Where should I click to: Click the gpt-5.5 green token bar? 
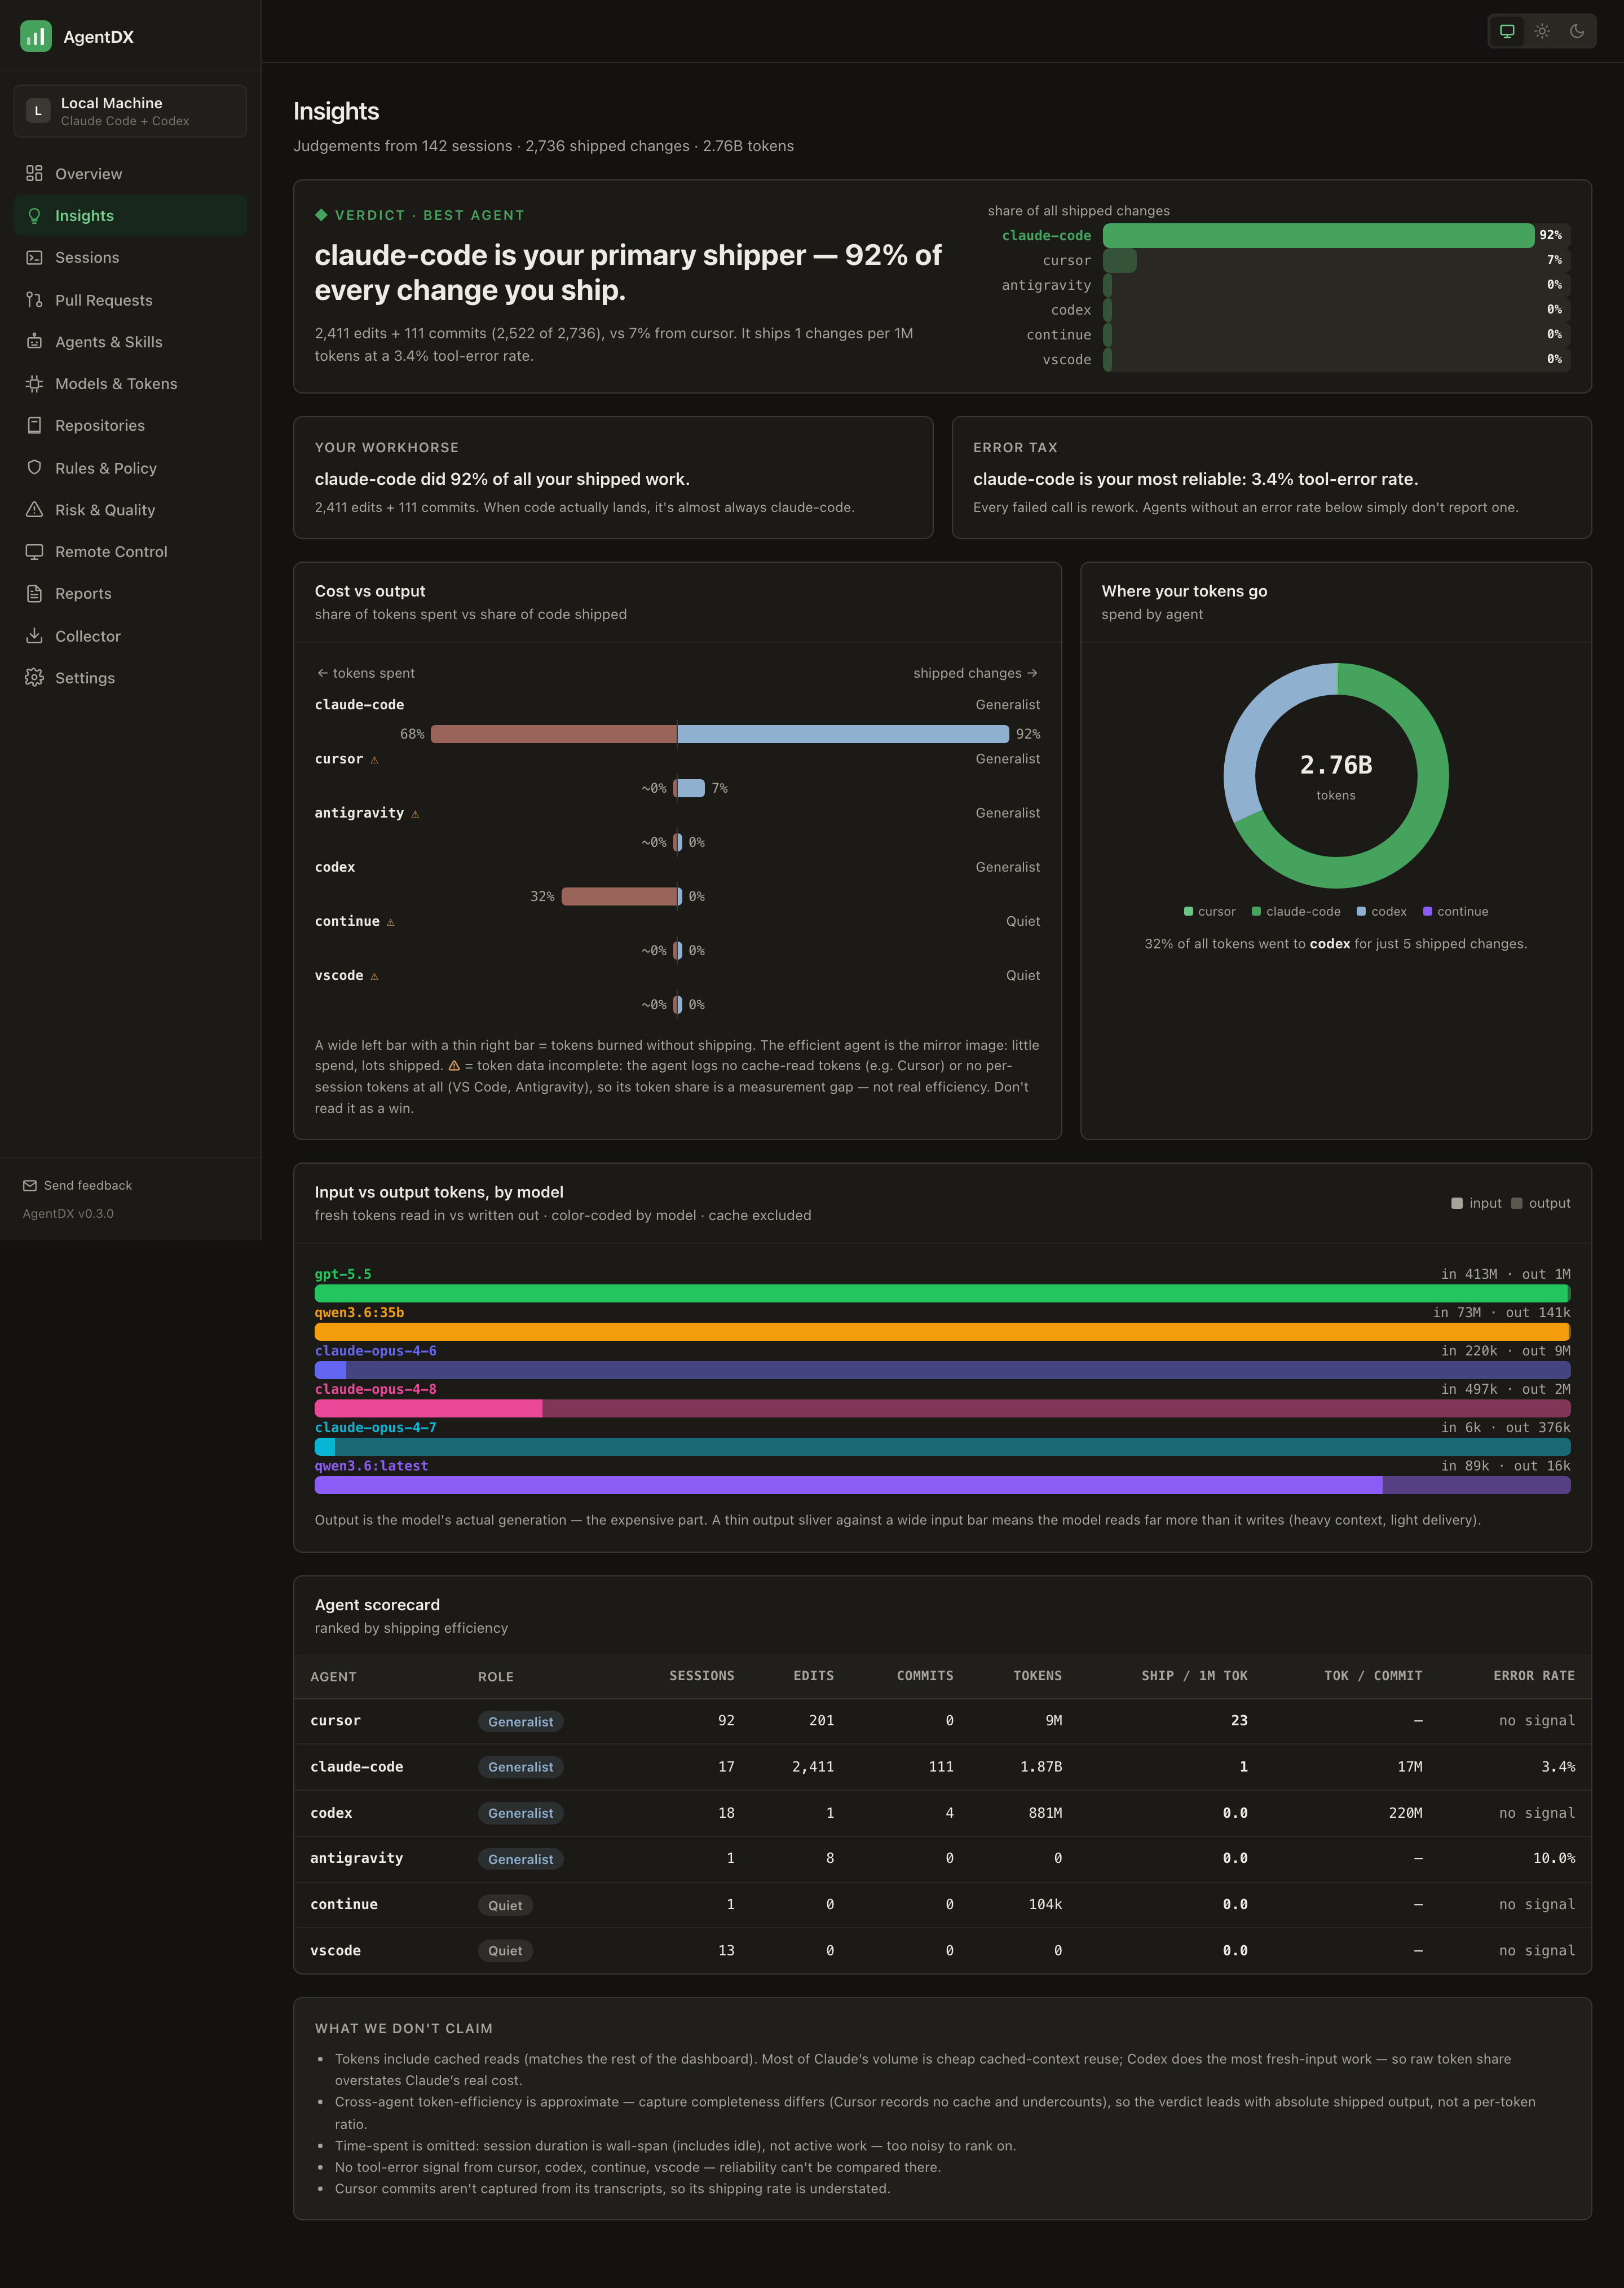click(942, 1293)
